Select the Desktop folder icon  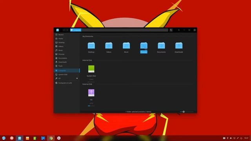[91, 45]
